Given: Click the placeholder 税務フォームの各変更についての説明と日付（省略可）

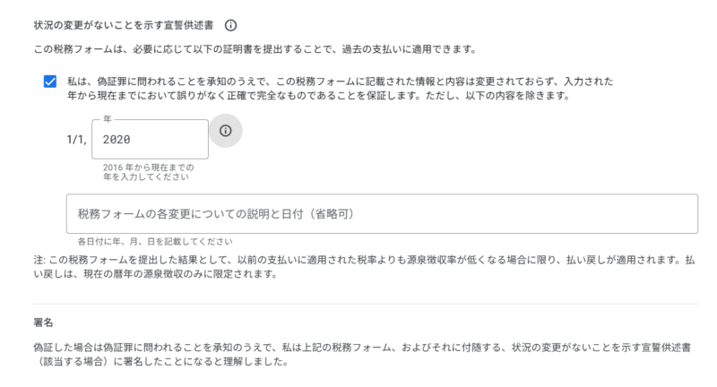Looking at the screenshot, I should [217, 214].
